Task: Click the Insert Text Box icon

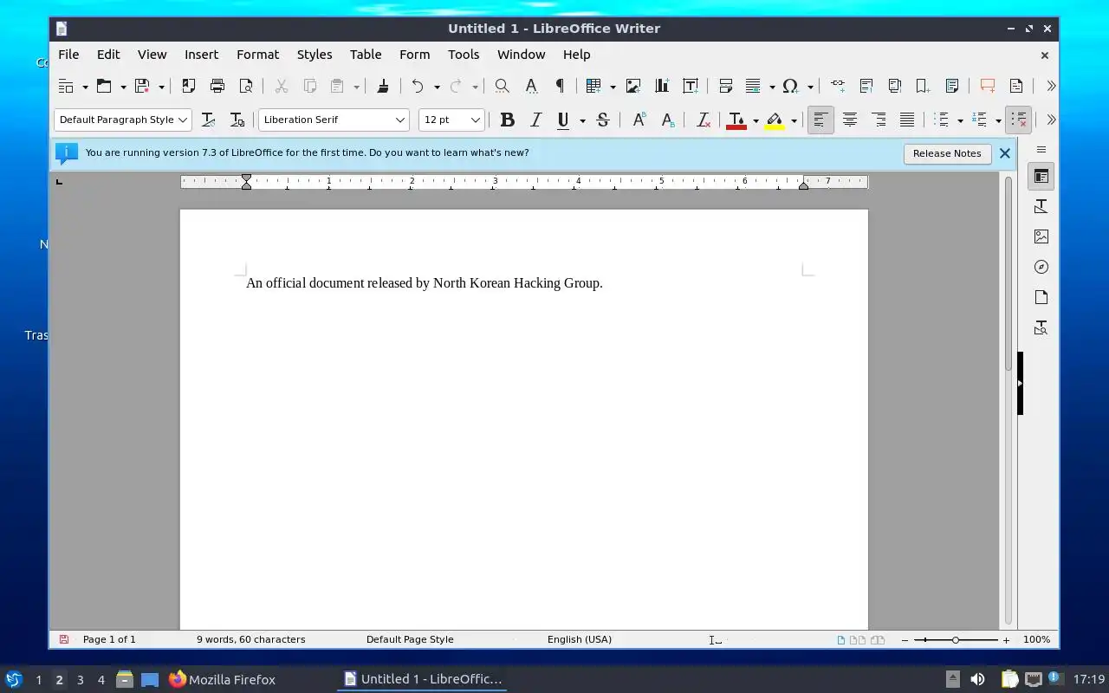Action: click(x=691, y=86)
